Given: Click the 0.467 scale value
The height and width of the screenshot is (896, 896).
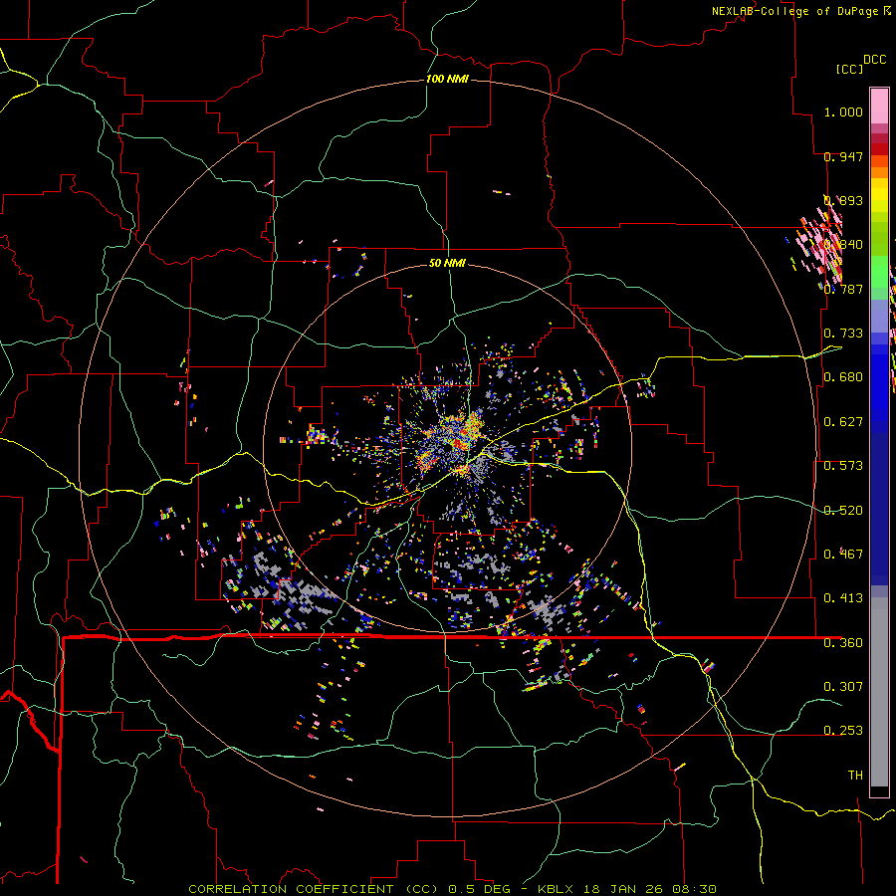Looking at the screenshot, I should click(x=843, y=554).
